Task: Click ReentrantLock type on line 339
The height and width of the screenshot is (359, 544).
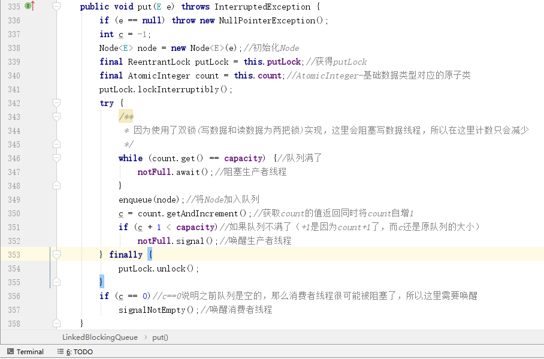Action: [x=159, y=62]
